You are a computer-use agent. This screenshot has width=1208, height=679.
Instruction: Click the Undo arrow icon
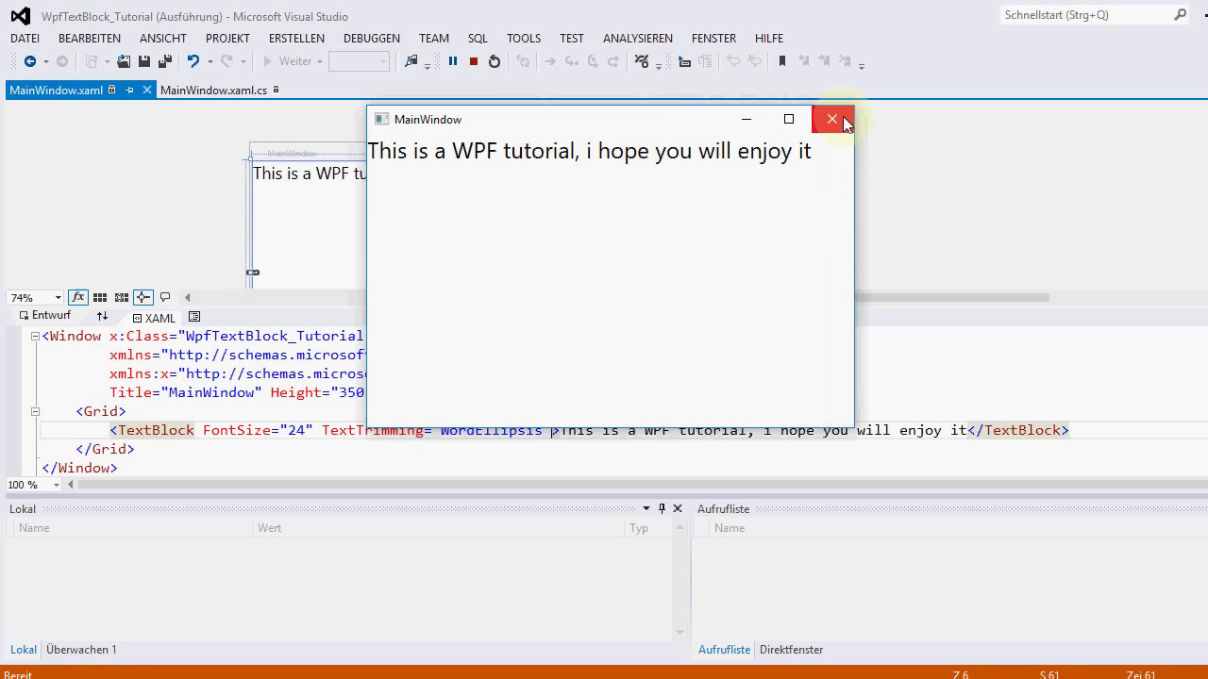pos(193,61)
